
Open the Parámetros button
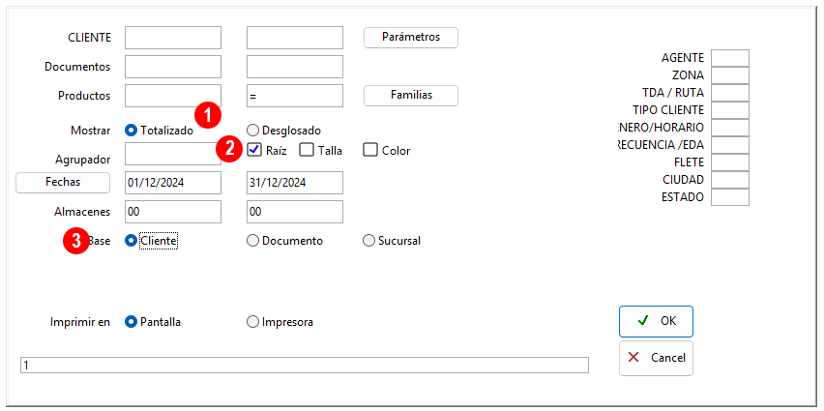[411, 38]
